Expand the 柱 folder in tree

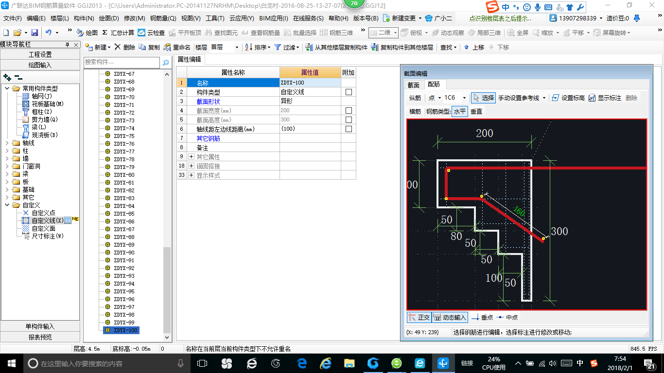click(x=7, y=151)
